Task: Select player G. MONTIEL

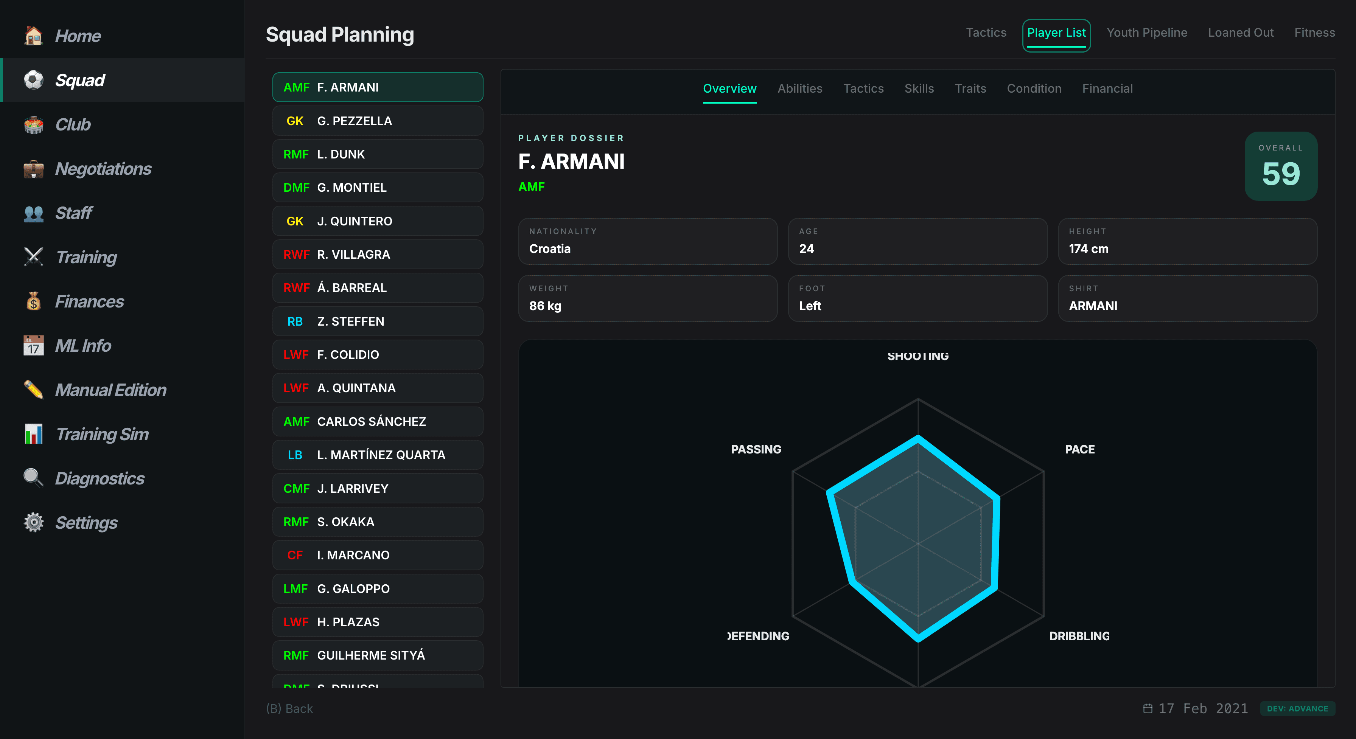Action: point(378,187)
